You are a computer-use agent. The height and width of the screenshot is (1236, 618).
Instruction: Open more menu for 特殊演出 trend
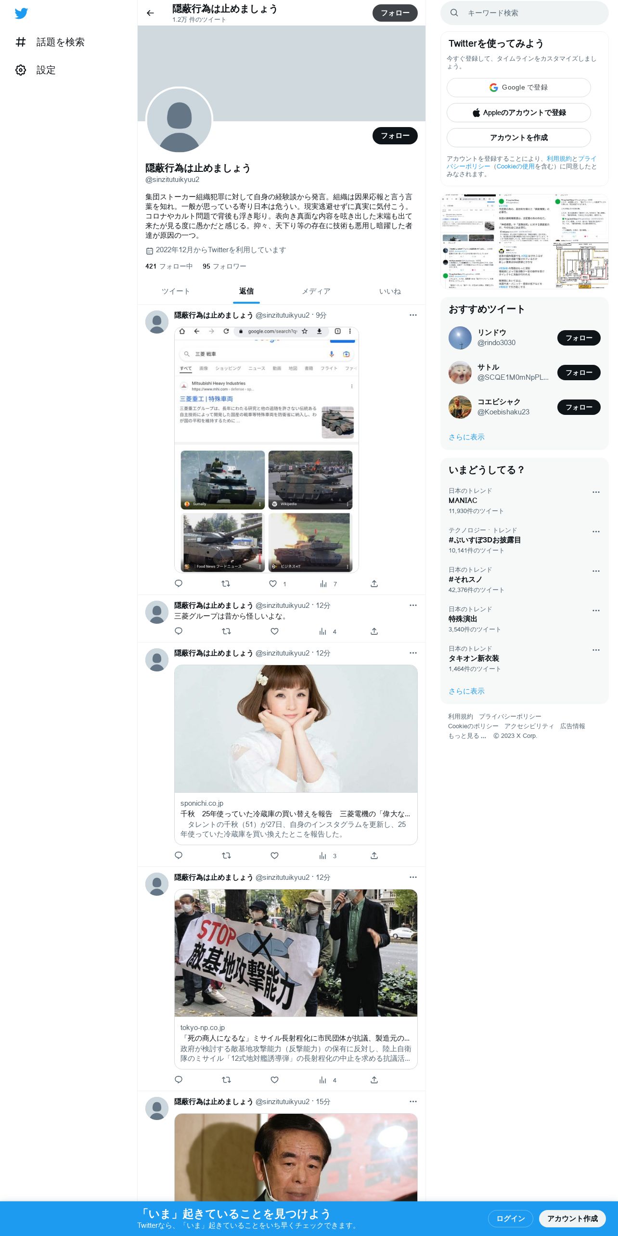[x=596, y=610]
